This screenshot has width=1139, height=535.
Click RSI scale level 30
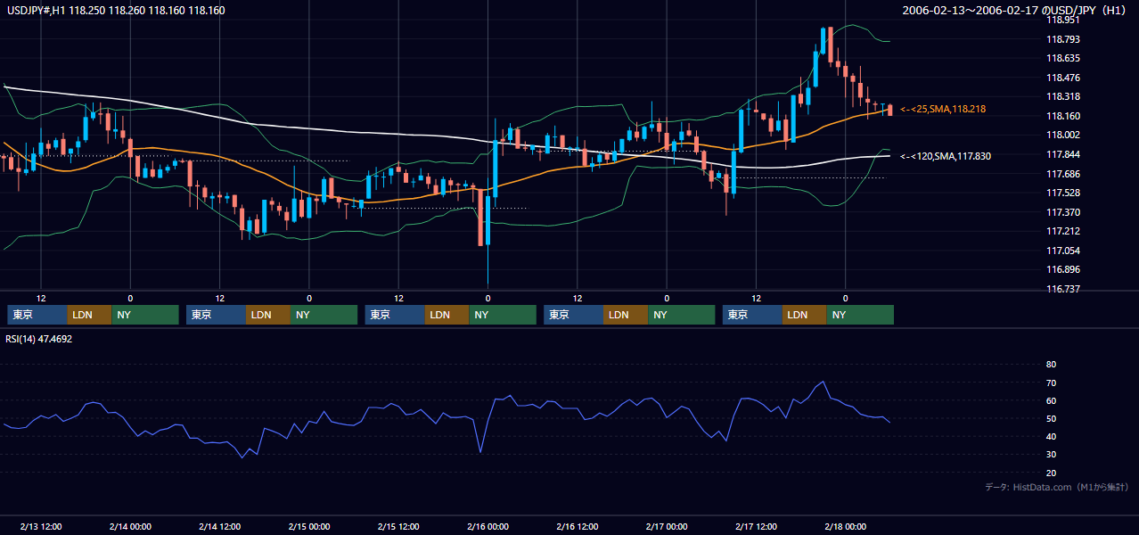pyautogui.click(x=1051, y=454)
